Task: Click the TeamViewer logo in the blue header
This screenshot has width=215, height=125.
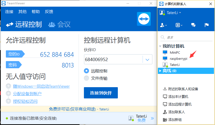Action: pyautogui.click(x=144, y=19)
